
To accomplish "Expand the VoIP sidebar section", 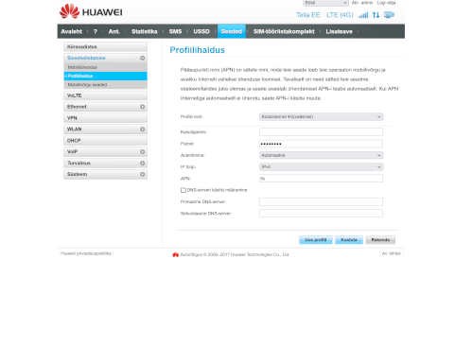I will tap(105, 151).
